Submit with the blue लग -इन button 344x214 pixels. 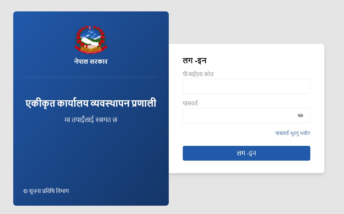(x=246, y=153)
